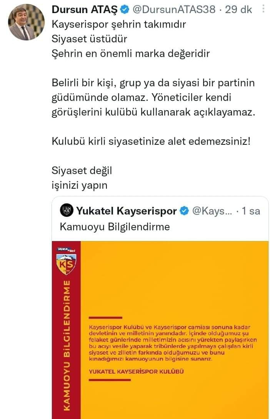The image size is (270, 419).
Task: Open the @DursunATAS38 handle link
Action: pos(174,10)
